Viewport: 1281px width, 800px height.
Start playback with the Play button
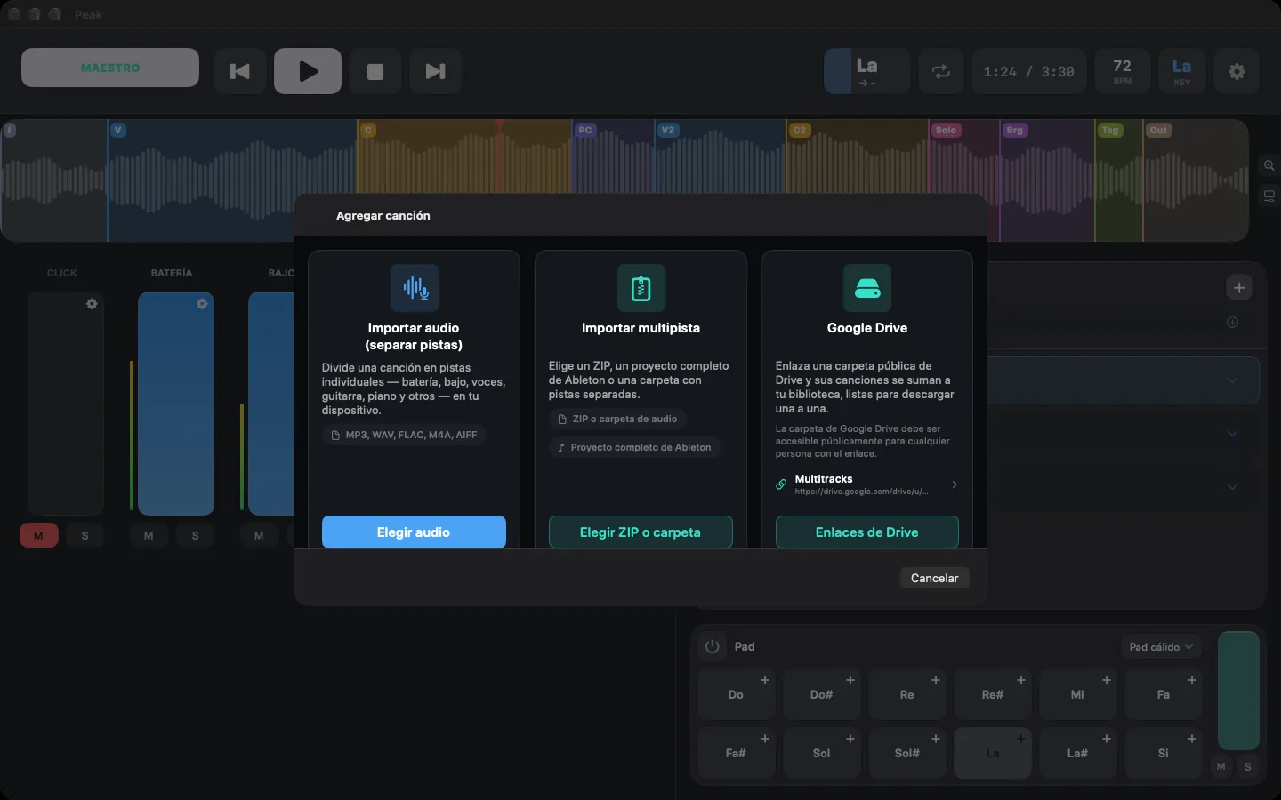[x=308, y=71]
